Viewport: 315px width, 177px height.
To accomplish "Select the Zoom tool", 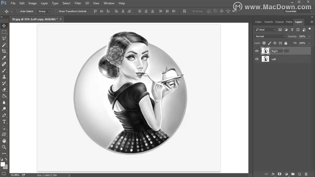I will click(4, 147).
